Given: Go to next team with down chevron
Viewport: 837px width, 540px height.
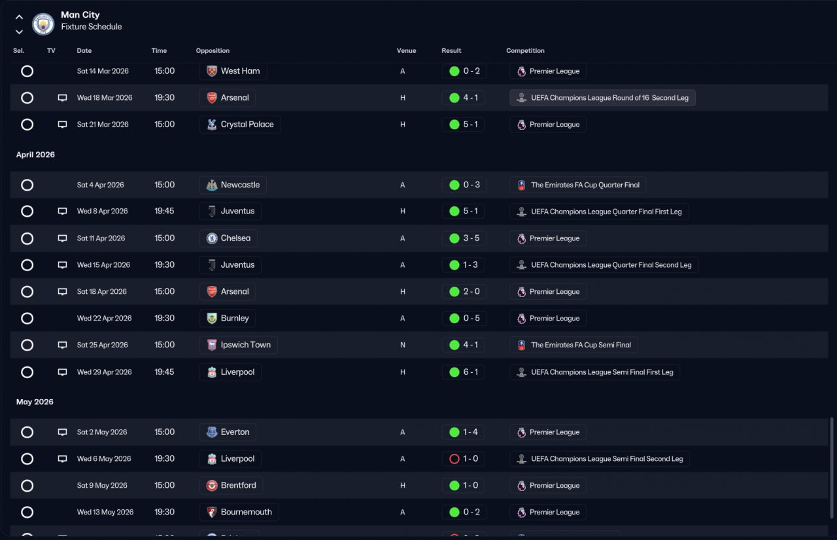Looking at the screenshot, I should tap(19, 31).
